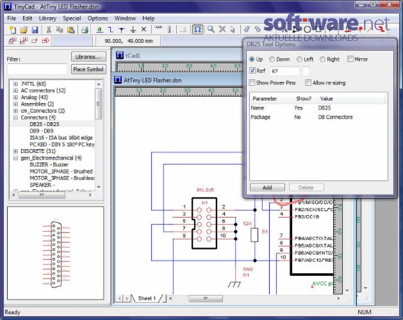The image size is (403, 320).
Task: Expand the Assemblies (2) library
Action: (15, 104)
